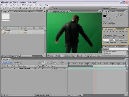Enable From Current Time checkbox

[x=104, y=43]
